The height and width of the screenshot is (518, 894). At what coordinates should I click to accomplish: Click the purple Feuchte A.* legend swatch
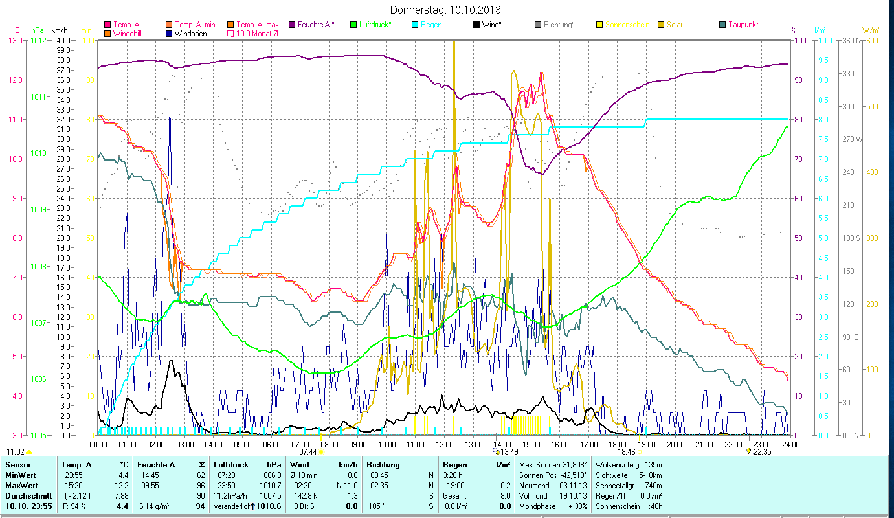pyautogui.click(x=292, y=25)
